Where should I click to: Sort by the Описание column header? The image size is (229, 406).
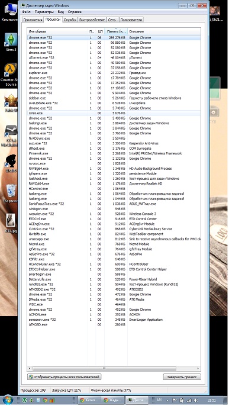[164, 31]
